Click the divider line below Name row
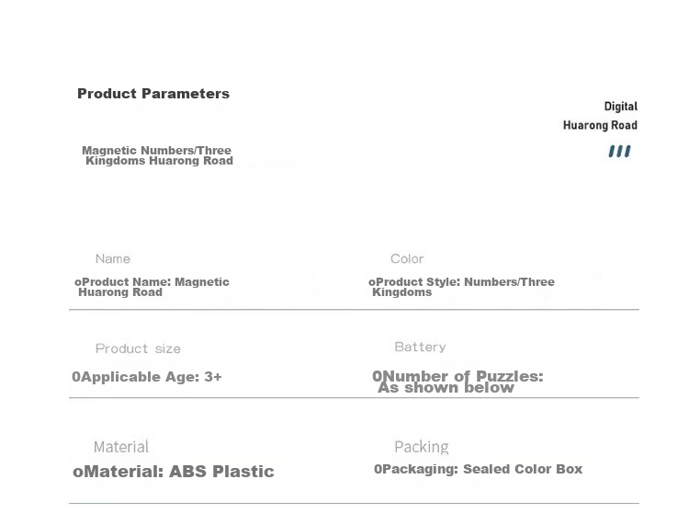 click(x=355, y=310)
